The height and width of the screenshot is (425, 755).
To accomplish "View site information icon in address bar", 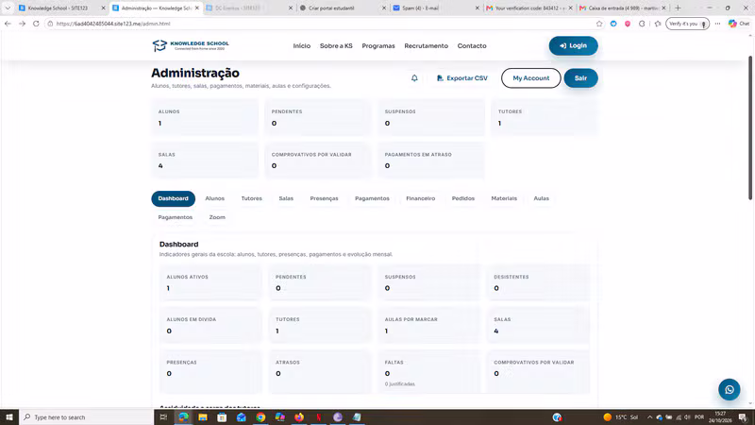I will coord(50,24).
